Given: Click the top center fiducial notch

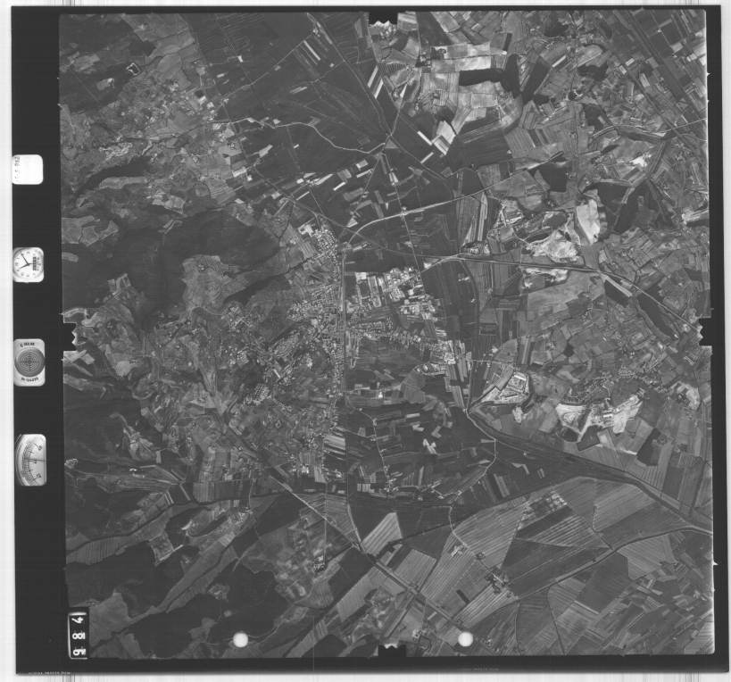Looking at the screenshot, I should coord(384,16).
